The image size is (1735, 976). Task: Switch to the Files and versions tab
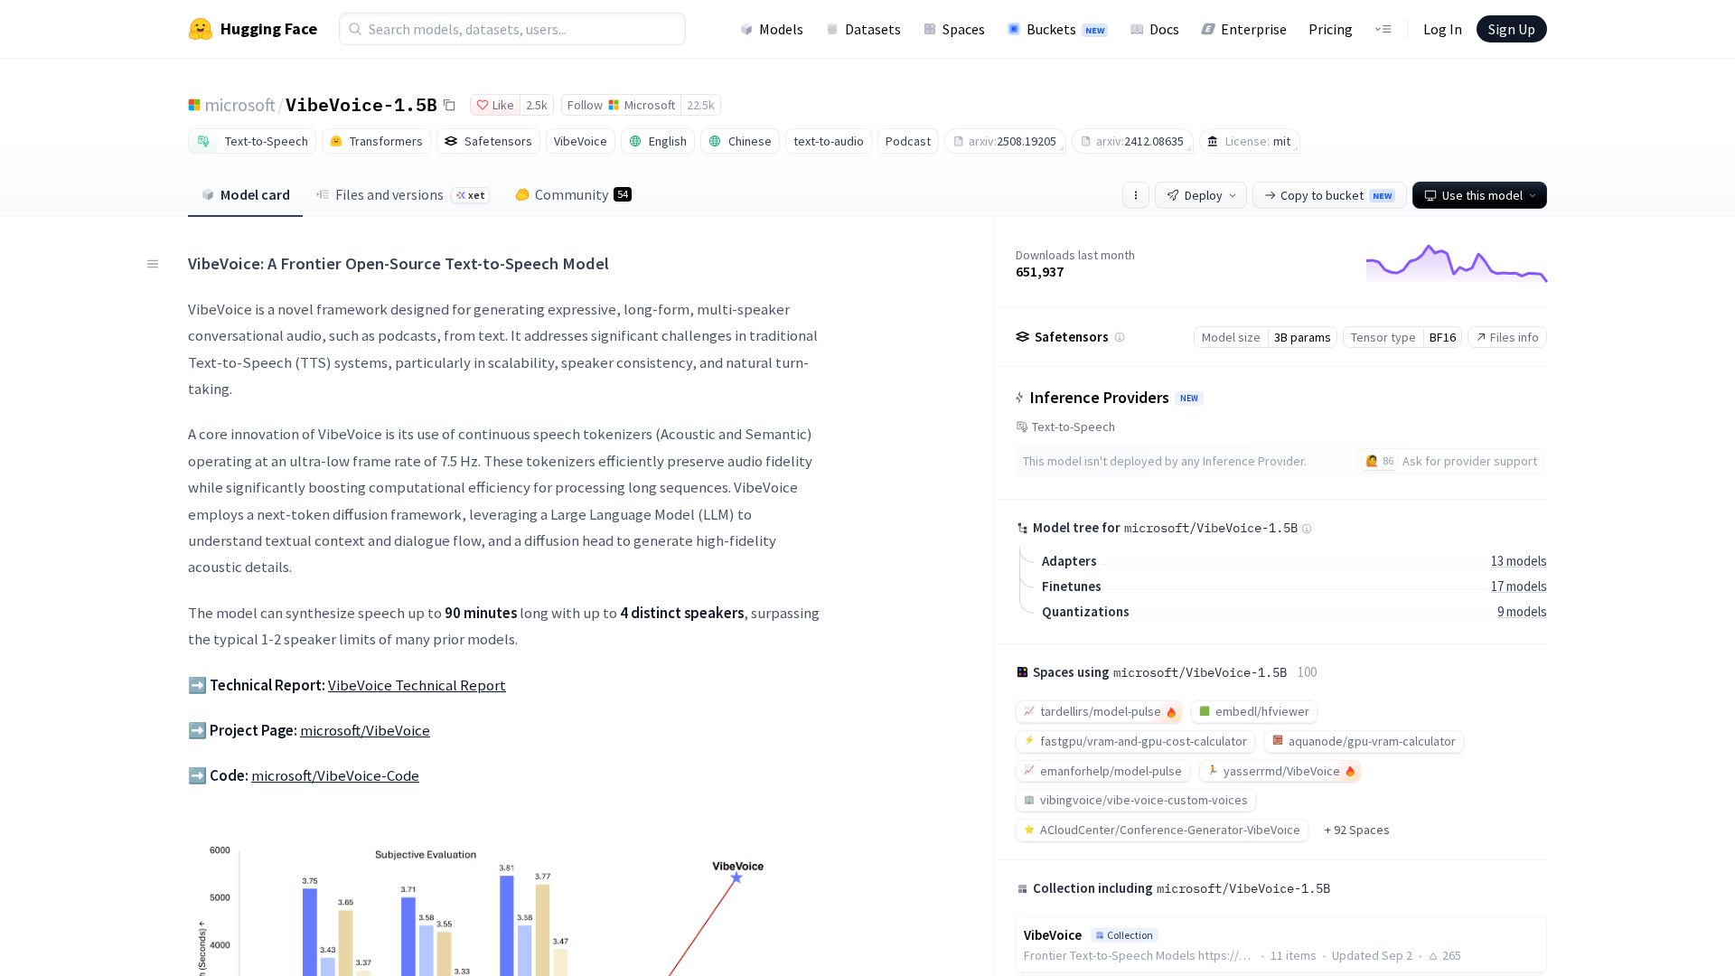click(402, 195)
